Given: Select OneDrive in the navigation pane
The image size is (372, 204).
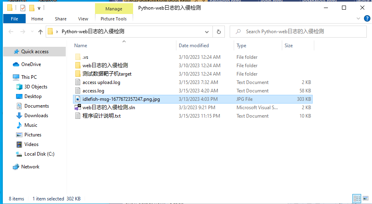Looking at the screenshot, I should (31, 64).
